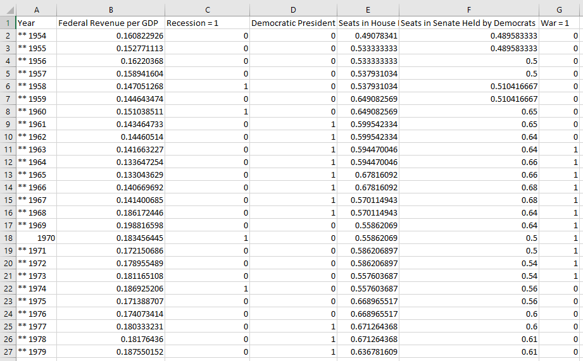Click 'Federal Revenue per GDP' header cell
The image size is (583, 361).
click(111, 23)
